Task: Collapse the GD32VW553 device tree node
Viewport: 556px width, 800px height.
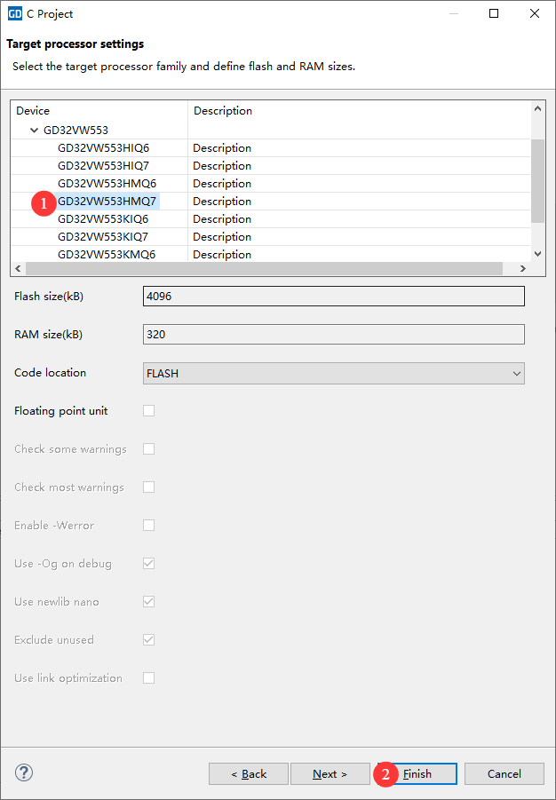Action: pyautogui.click(x=35, y=131)
